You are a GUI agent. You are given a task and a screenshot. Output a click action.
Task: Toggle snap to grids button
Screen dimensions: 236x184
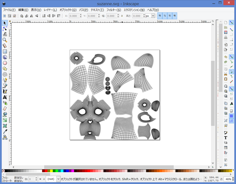(x=231, y=116)
